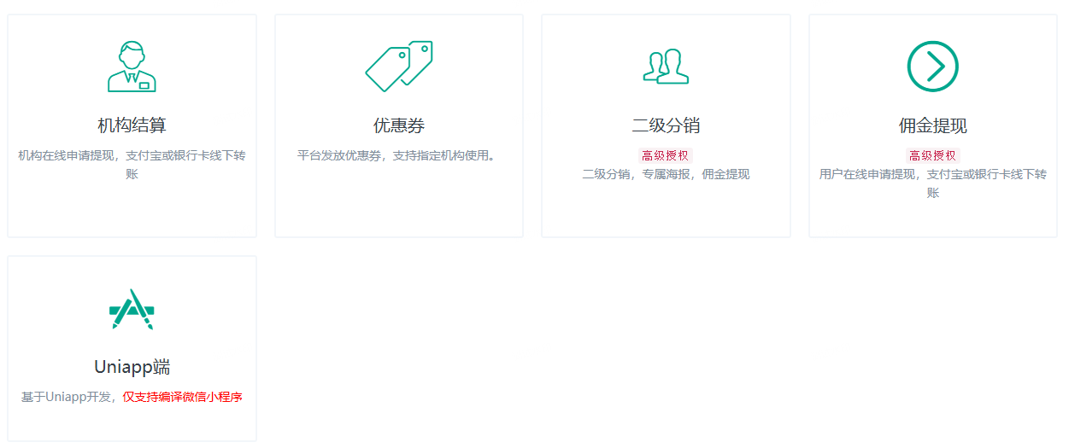
Task: Click the 二级分销 two-users icon
Action: (666, 67)
